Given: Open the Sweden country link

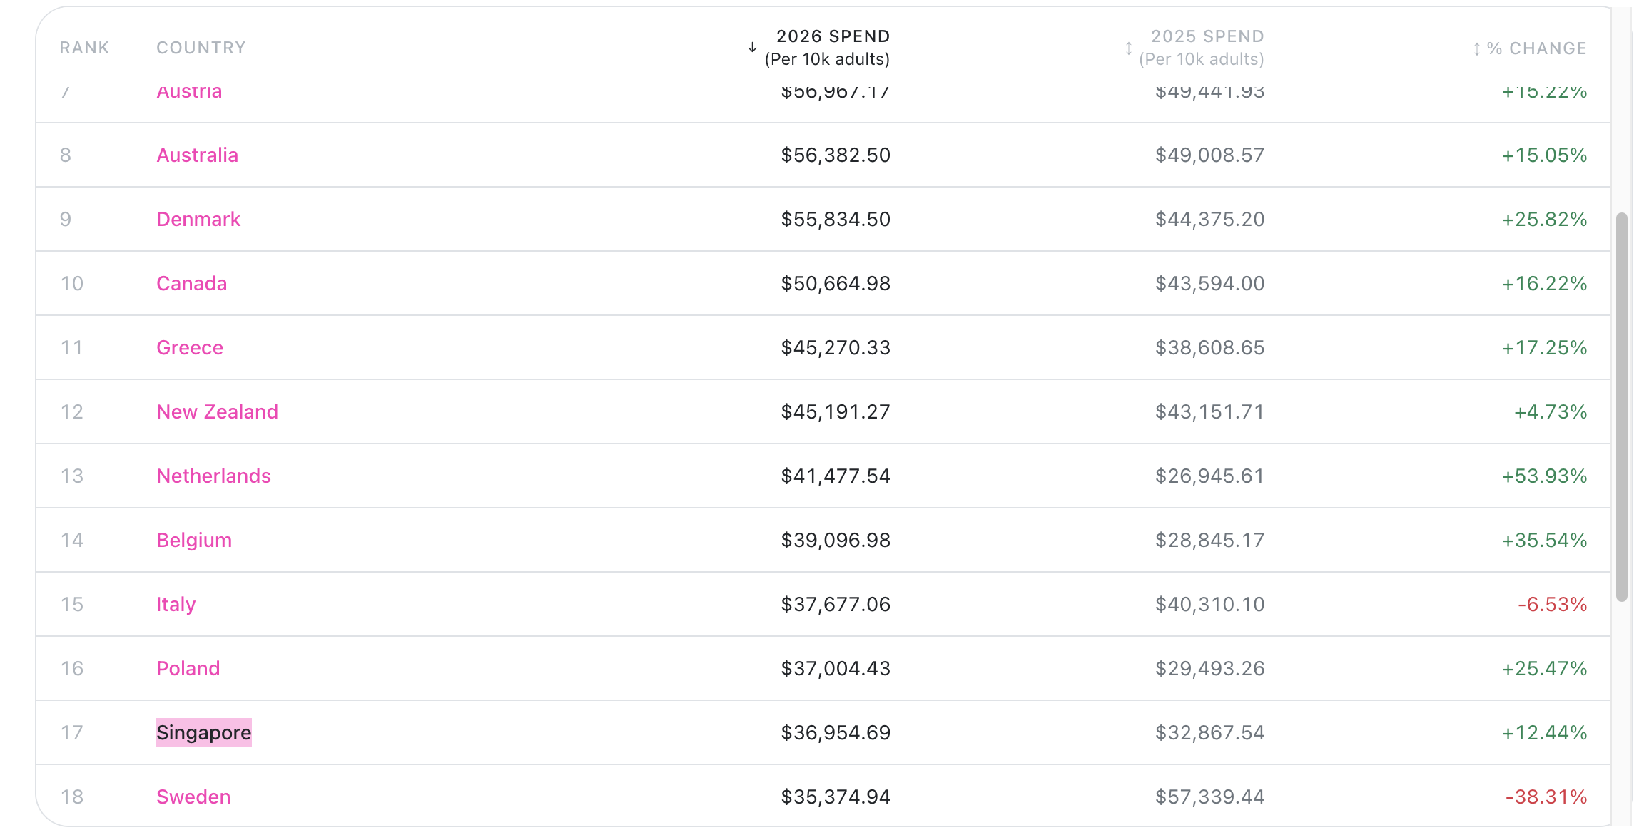Looking at the screenshot, I should (194, 797).
